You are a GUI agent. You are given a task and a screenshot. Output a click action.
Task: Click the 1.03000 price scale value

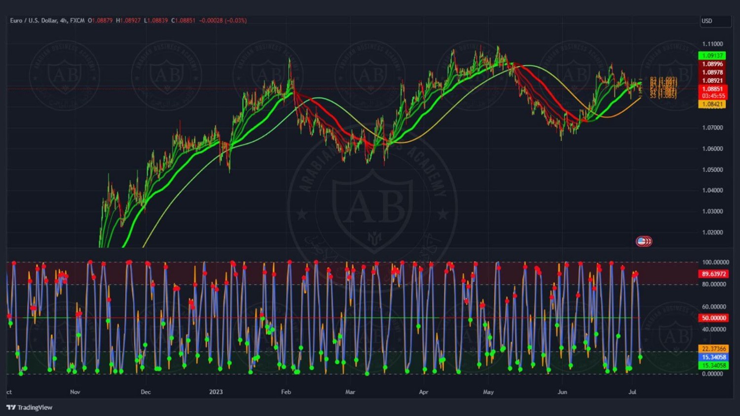click(712, 211)
